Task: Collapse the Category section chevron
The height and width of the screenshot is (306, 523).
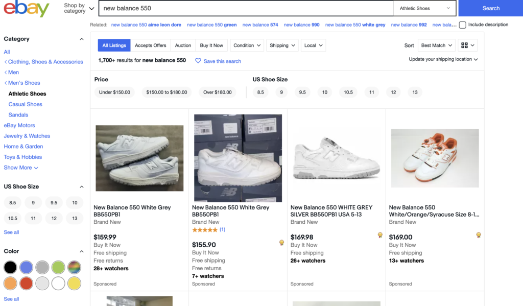Action: tap(81, 39)
